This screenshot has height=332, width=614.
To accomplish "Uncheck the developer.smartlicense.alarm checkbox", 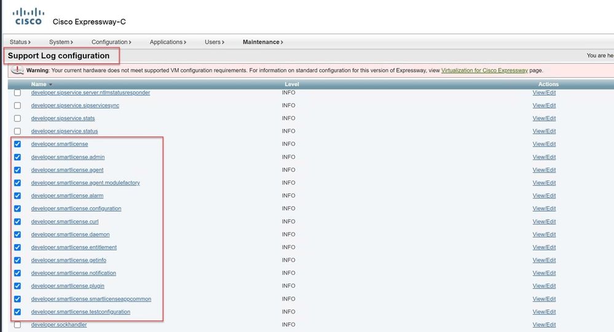I will (x=17, y=196).
